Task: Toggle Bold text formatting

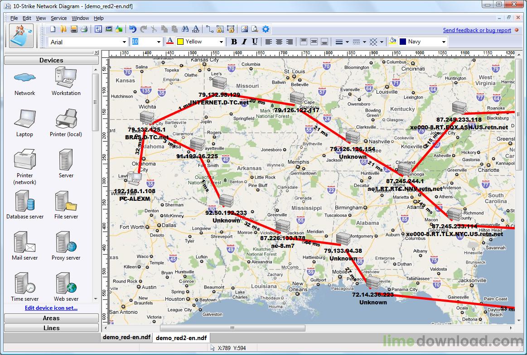Action: 234,42
